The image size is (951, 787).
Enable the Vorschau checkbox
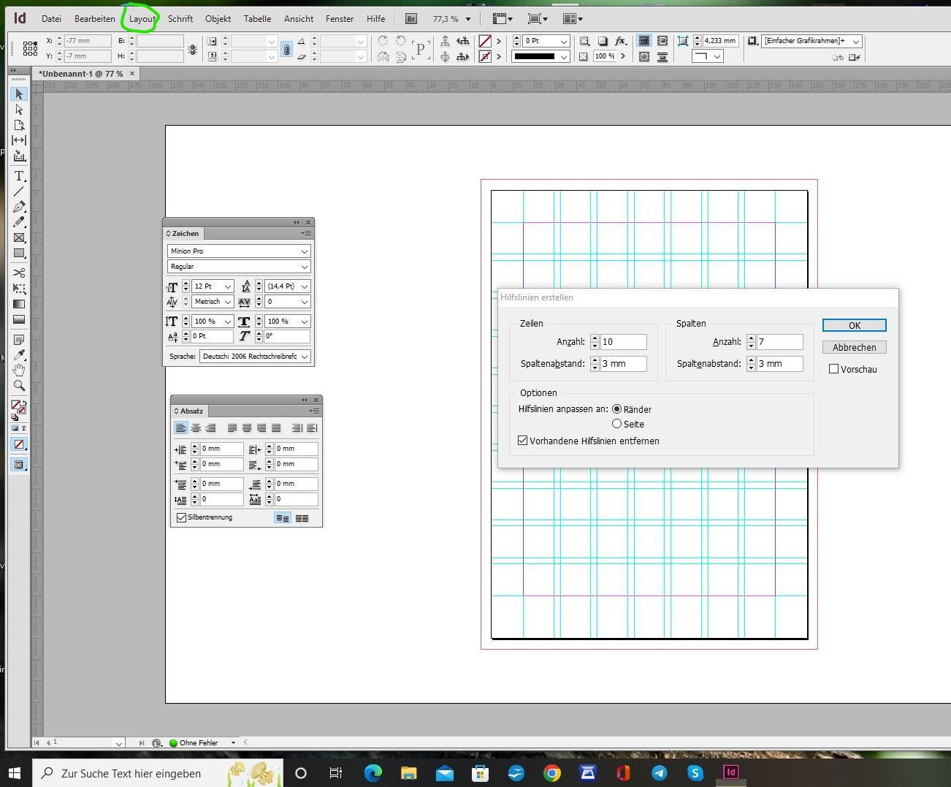(833, 369)
